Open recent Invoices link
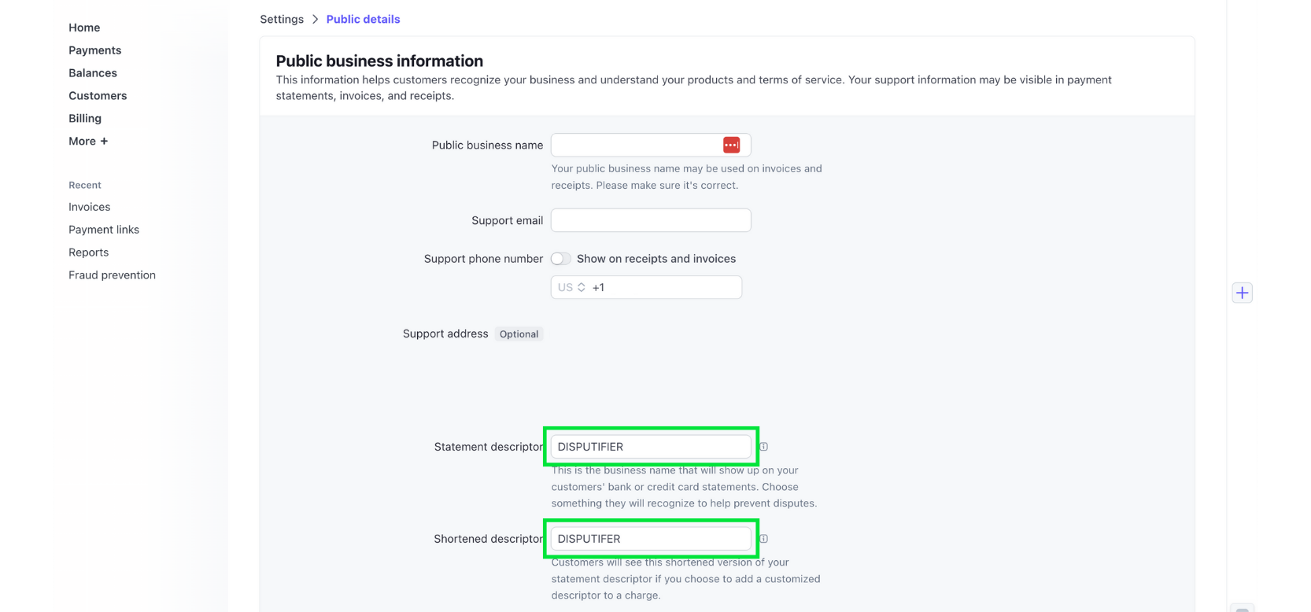Viewport: 1311px width, 612px height. click(89, 207)
